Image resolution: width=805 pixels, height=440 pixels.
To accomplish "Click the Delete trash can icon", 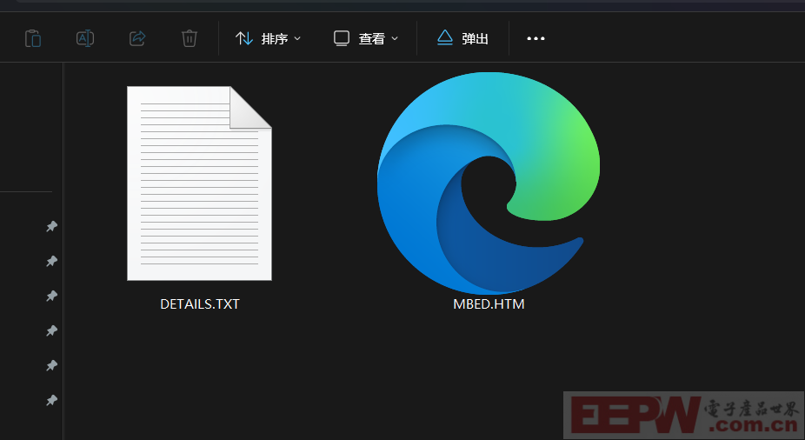I will [x=190, y=38].
